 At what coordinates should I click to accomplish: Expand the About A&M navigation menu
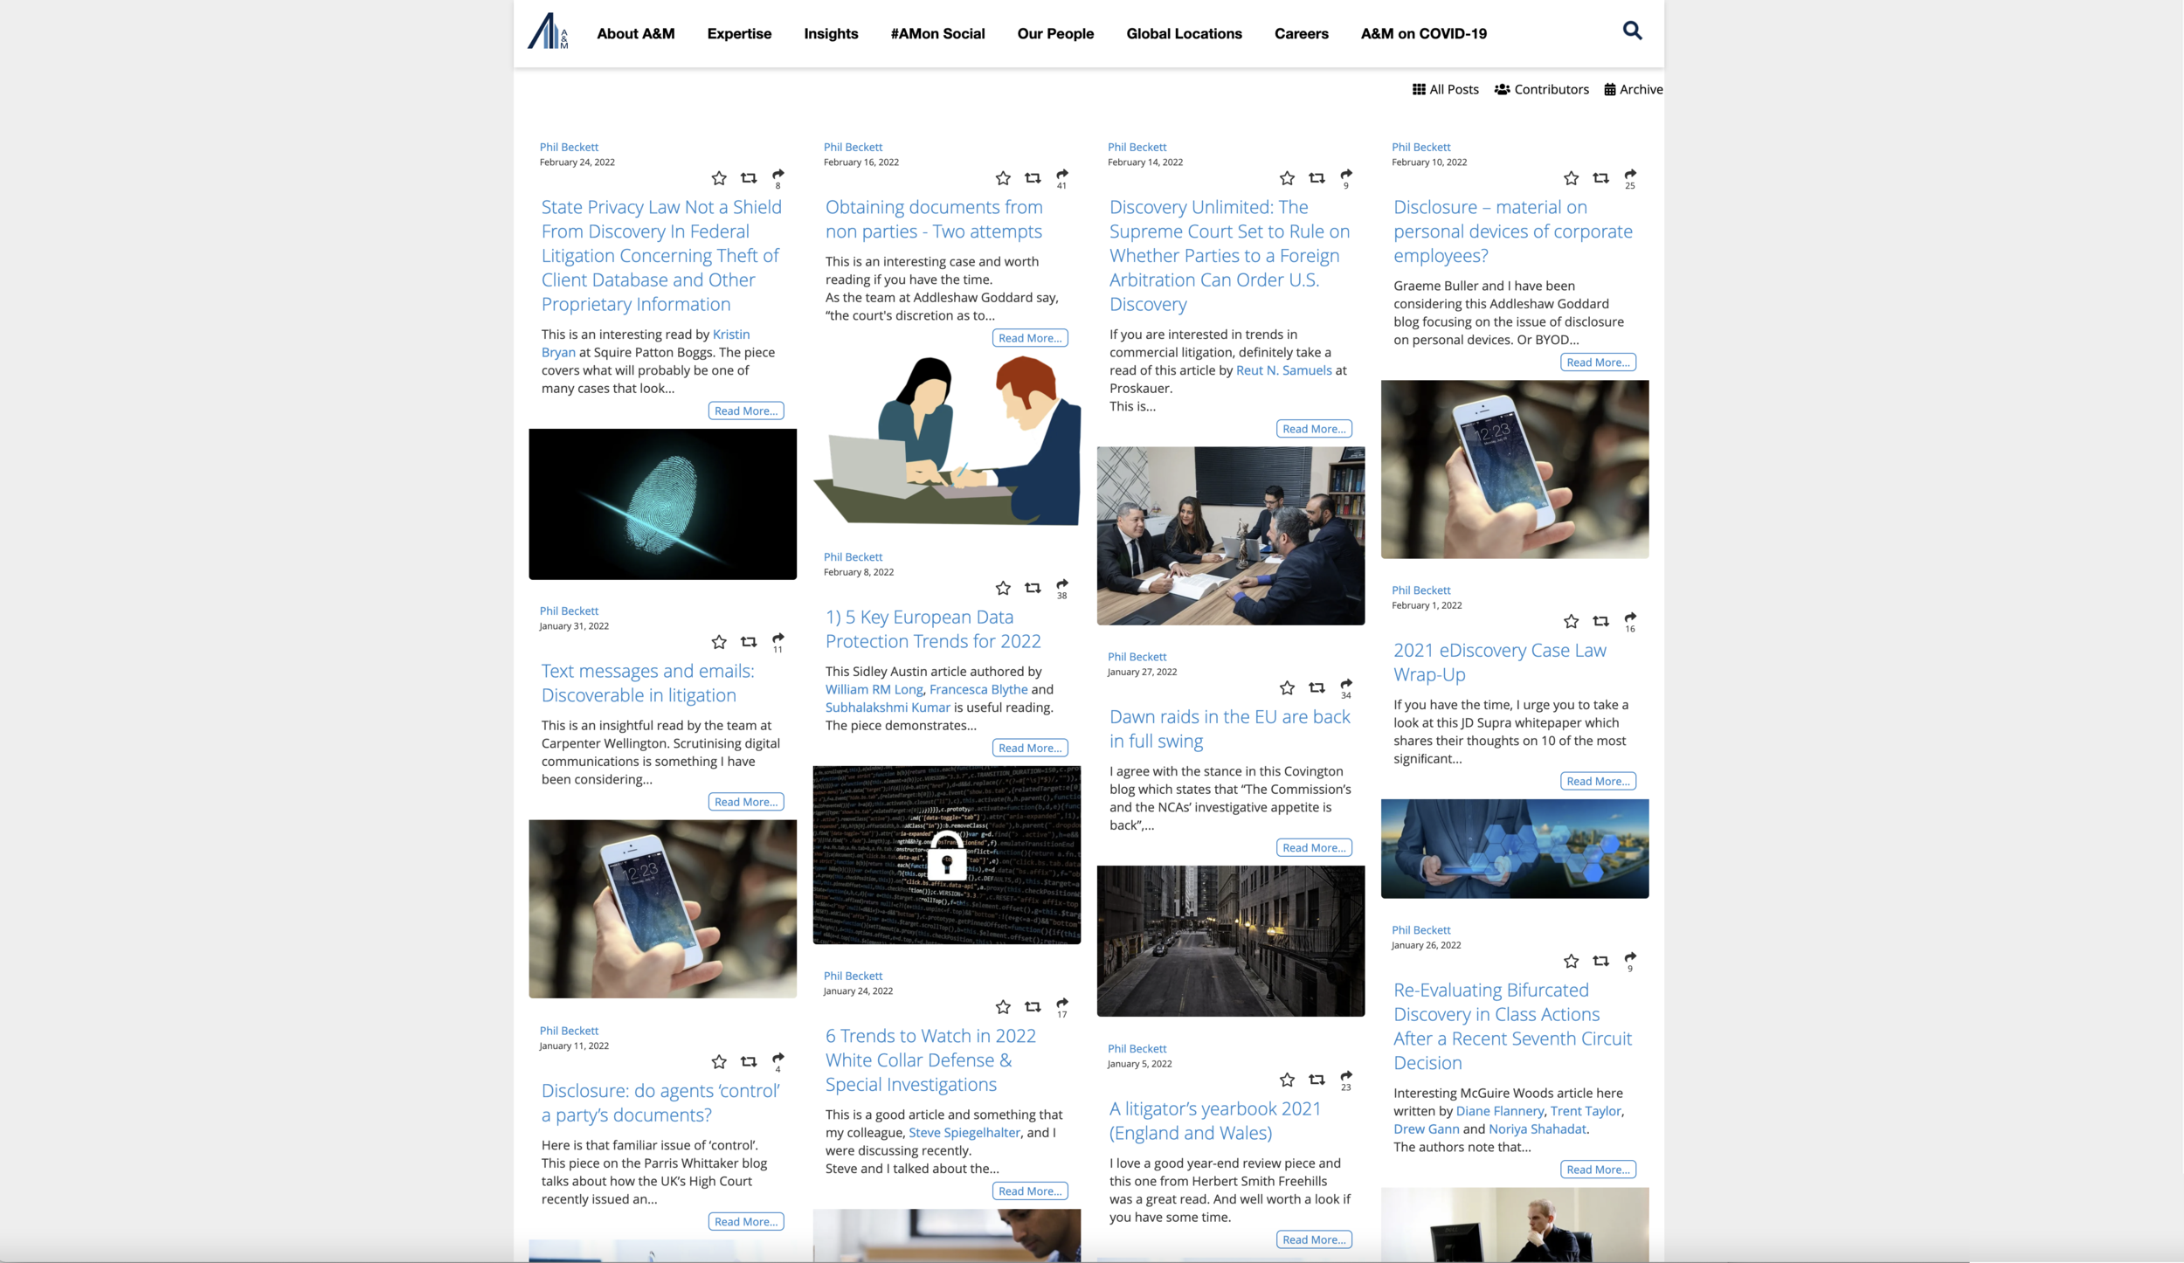coord(635,34)
